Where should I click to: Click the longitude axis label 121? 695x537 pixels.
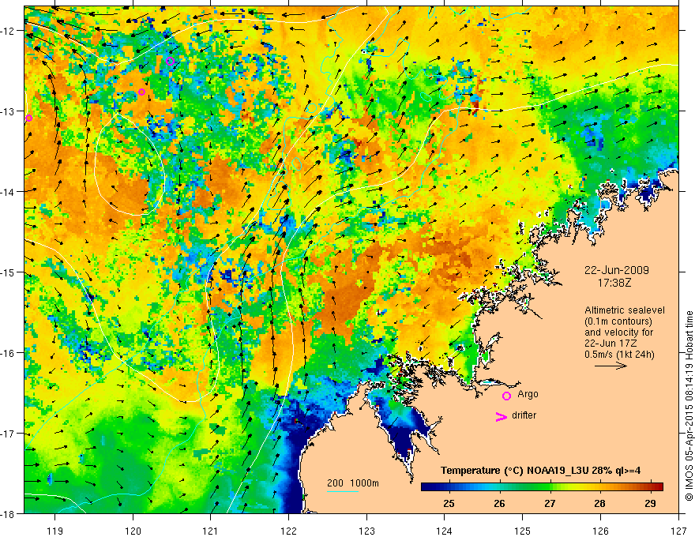[x=211, y=531]
